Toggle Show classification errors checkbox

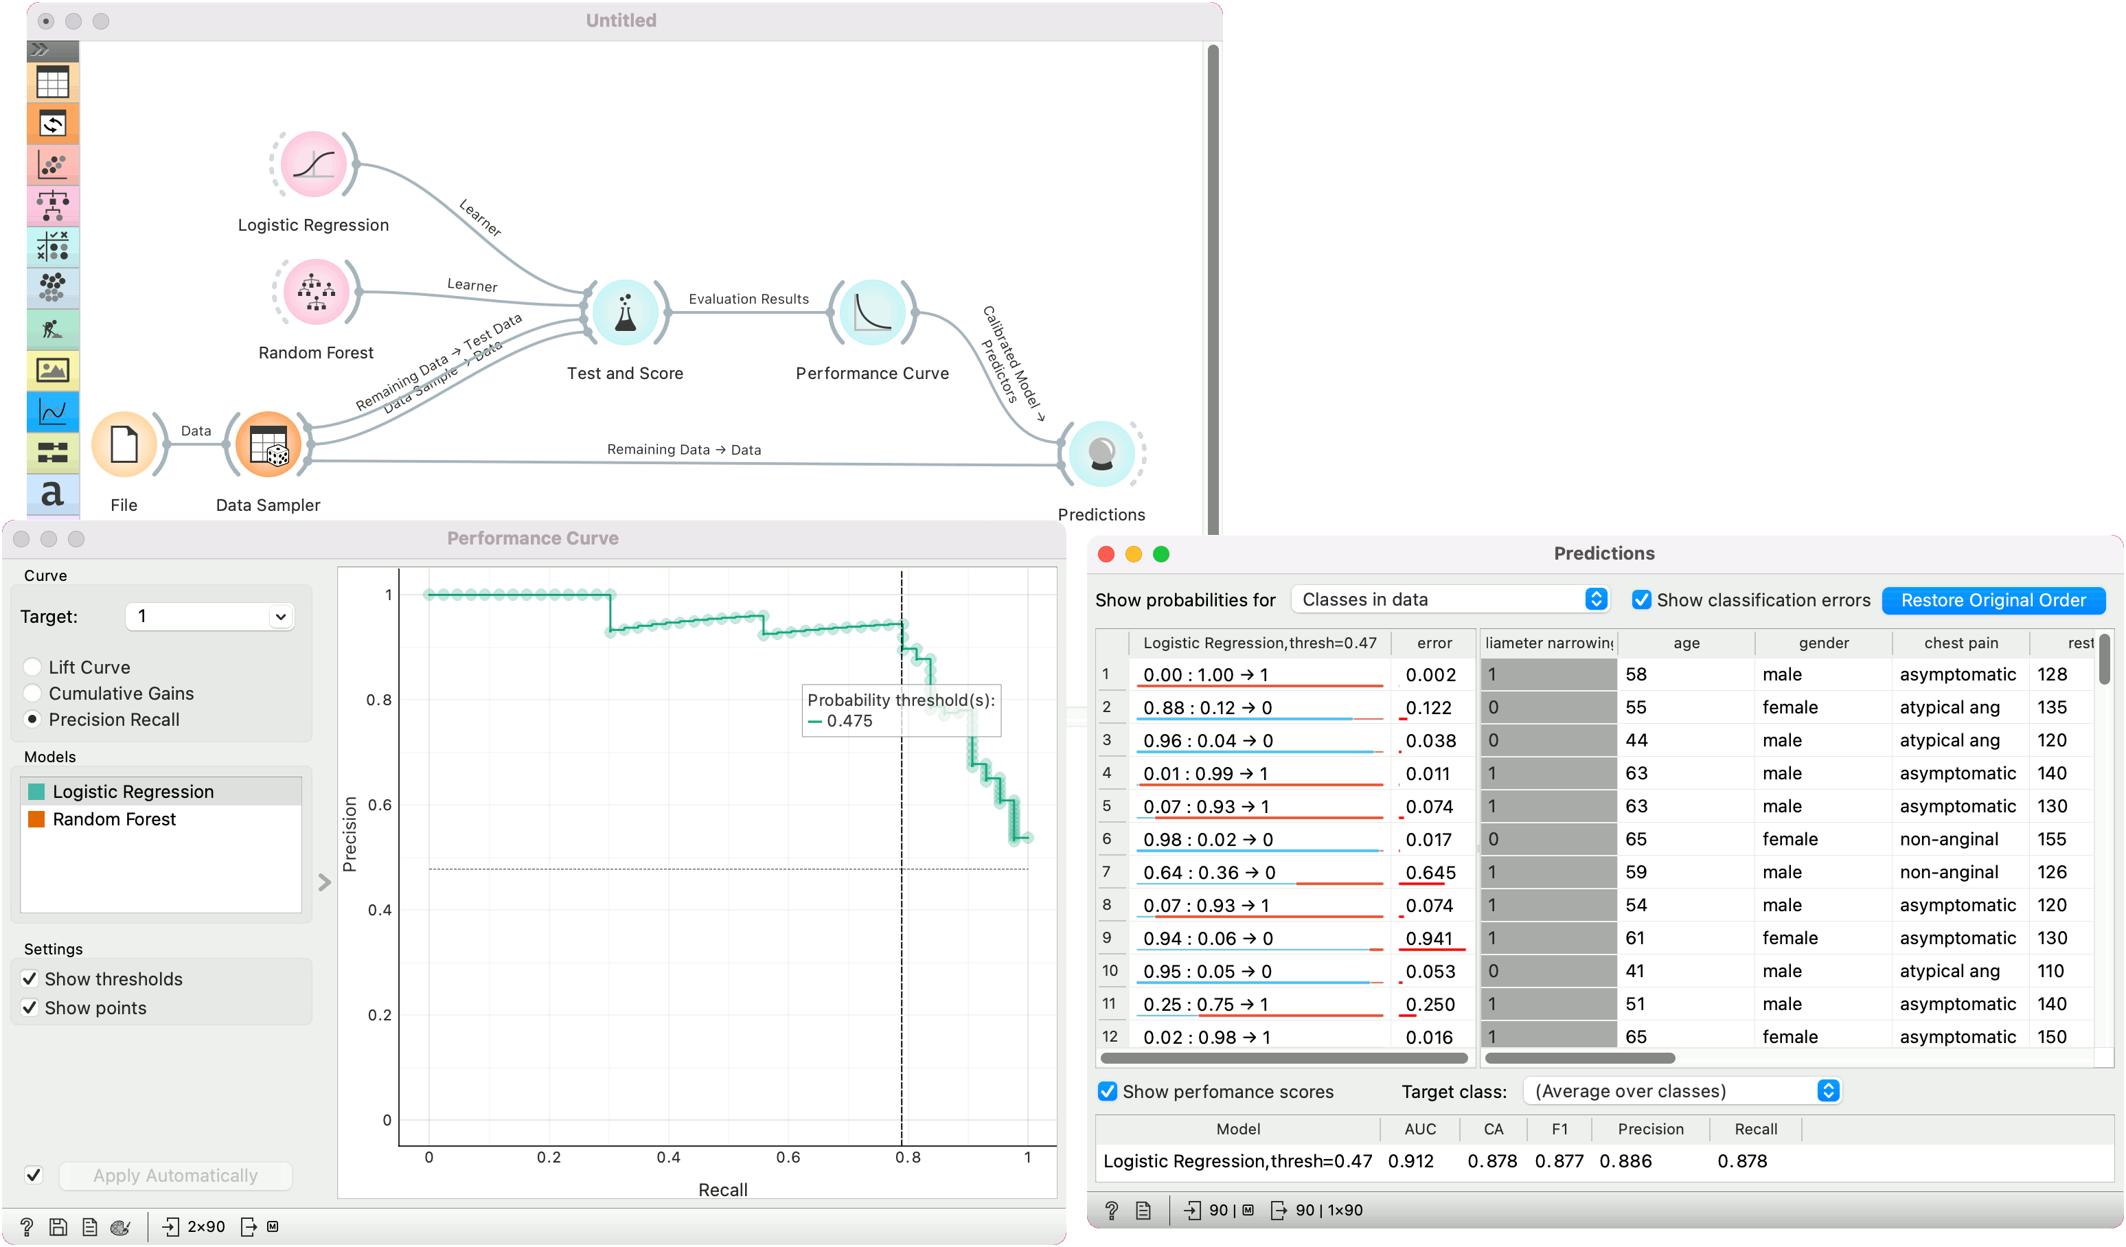[x=1641, y=600]
